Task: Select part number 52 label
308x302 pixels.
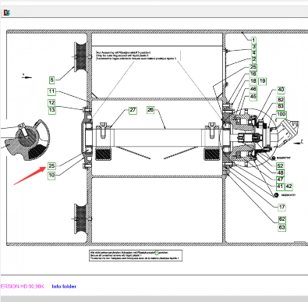Action: (x=280, y=166)
